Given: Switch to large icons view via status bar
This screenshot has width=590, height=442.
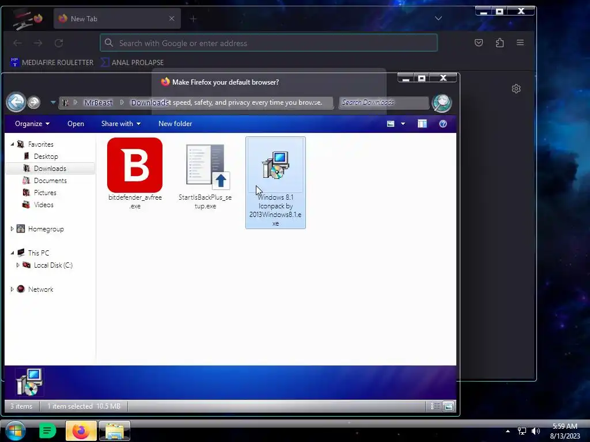Looking at the screenshot, I should [448, 406].
